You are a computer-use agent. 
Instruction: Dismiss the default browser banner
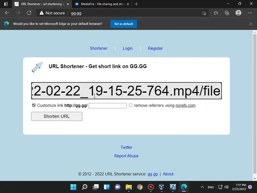point(251,24)
